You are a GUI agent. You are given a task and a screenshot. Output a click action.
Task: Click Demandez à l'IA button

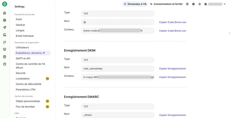pos(135,4)
